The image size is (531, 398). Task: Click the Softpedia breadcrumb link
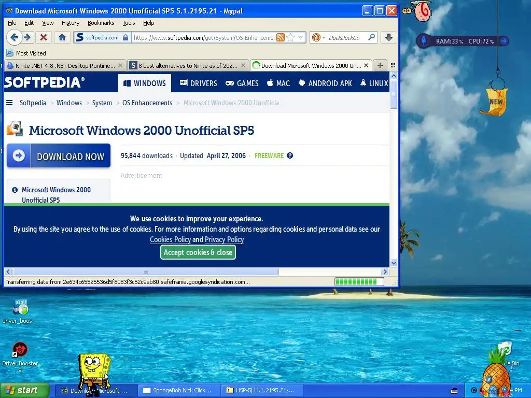click(33, 103)
